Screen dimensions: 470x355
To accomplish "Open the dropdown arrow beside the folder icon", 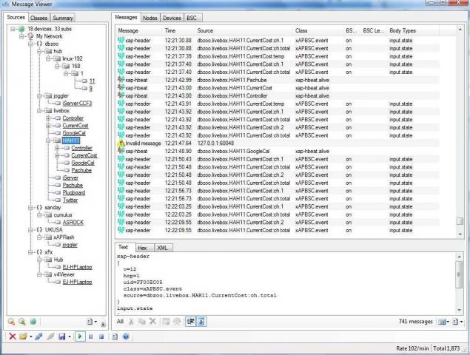I will [30, 337].
